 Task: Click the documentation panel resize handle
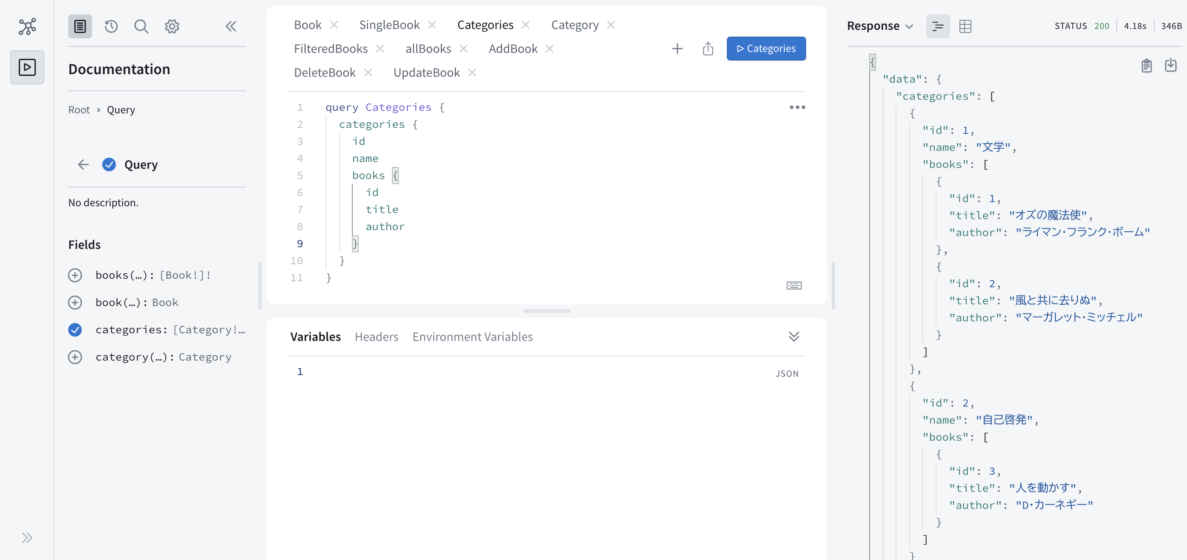click(260, 285)
